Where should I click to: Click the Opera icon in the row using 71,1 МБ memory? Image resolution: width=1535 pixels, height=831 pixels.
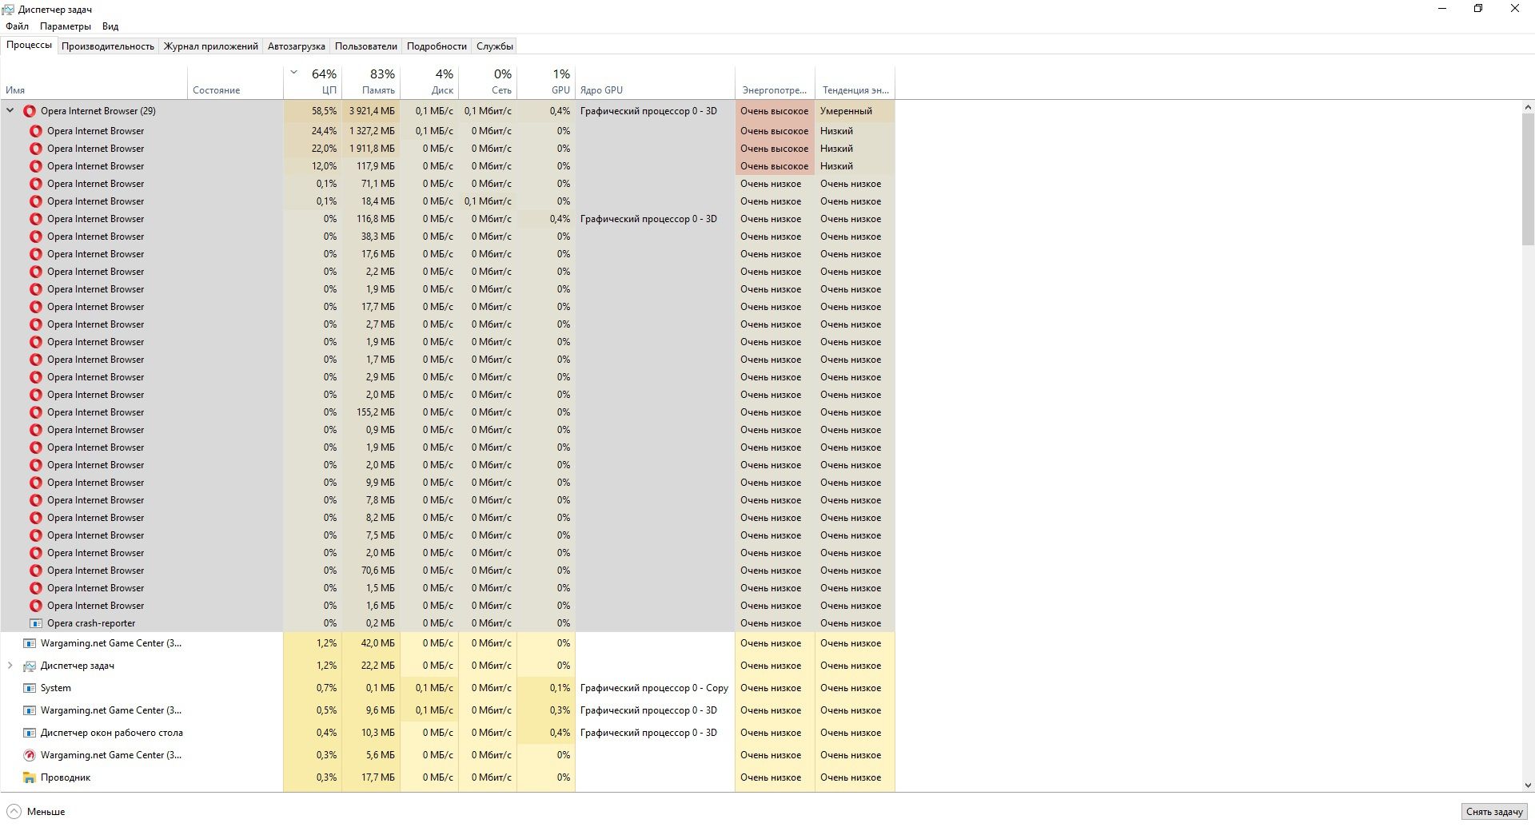click(36, 184)
